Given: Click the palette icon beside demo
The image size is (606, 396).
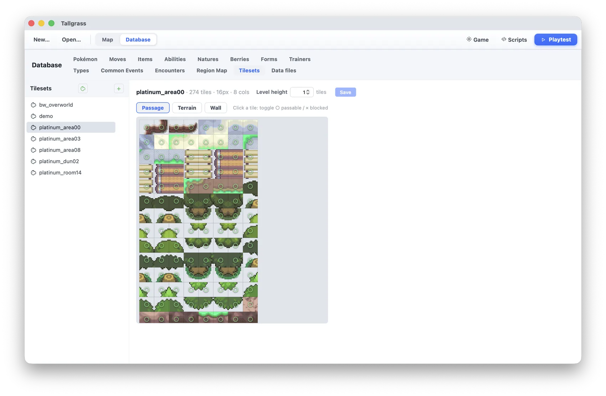Looking at the screenshot, I should point(34,116).
